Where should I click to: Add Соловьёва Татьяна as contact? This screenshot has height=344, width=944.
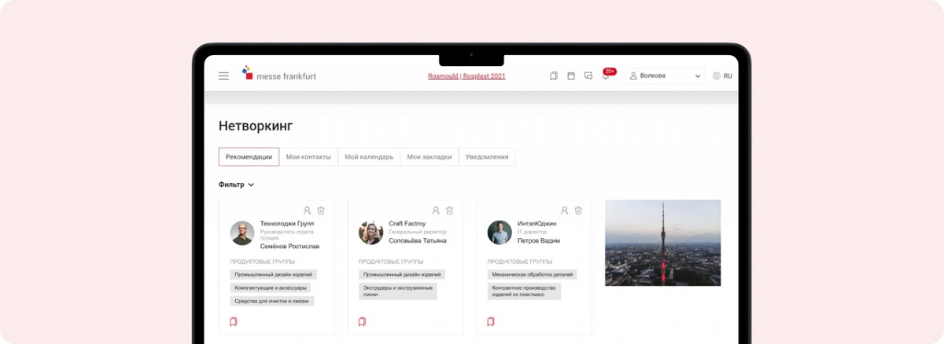click(436, 210)
